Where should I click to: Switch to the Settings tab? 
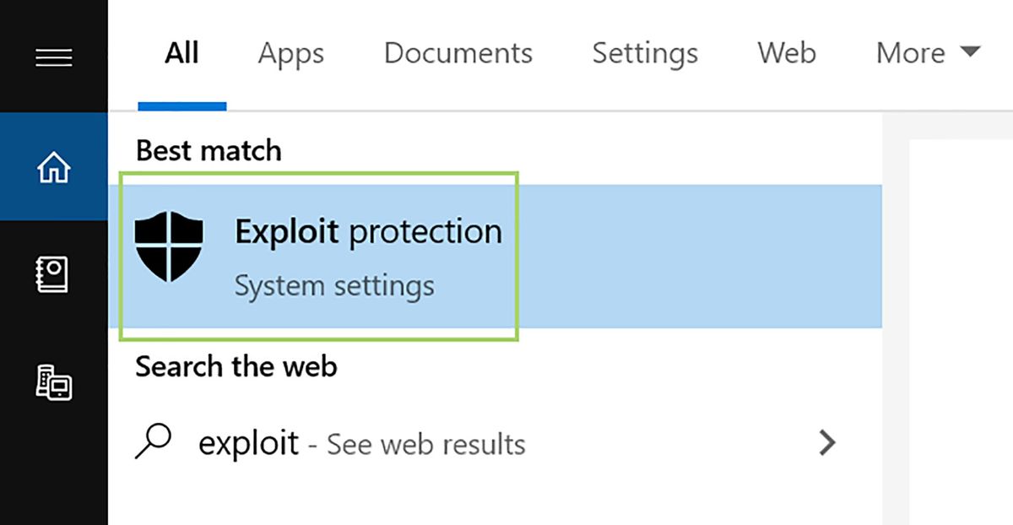click(644, 53)
